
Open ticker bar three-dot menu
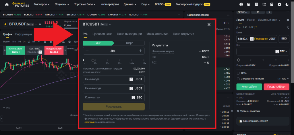point(179,15)
